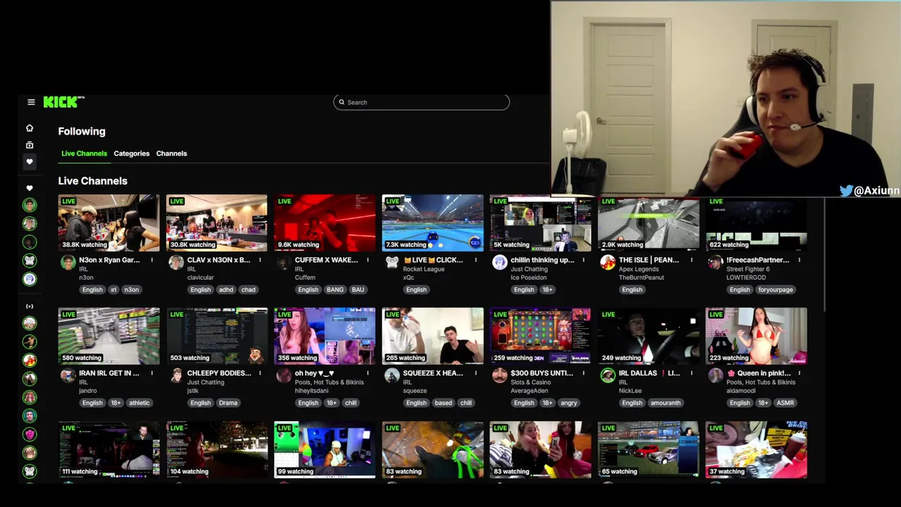
Task: Open squeeze's avatar on SQUEEZE X HEA card
Action: [x=392, y=376]
